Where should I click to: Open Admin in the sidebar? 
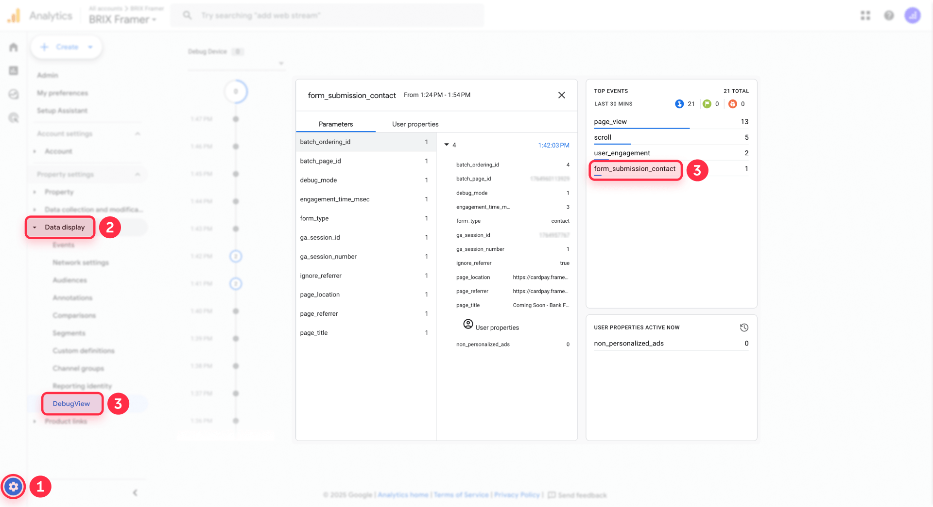tap(48, 75)
